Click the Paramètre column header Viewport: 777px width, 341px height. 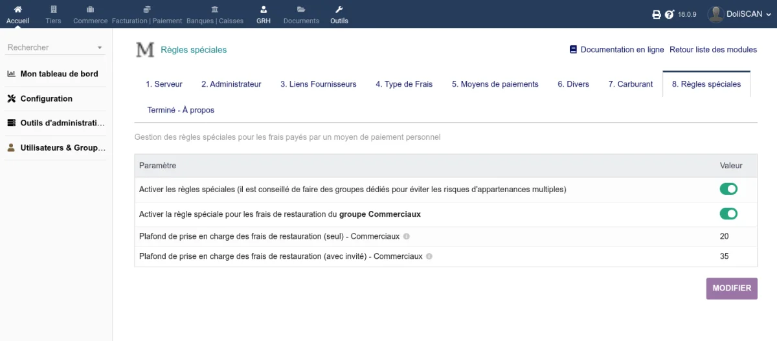point(157,166)
